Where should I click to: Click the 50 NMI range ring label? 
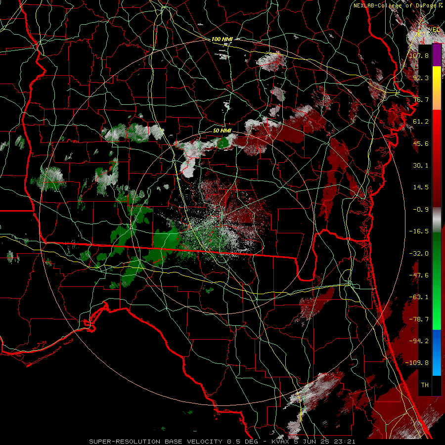(222, 131)
